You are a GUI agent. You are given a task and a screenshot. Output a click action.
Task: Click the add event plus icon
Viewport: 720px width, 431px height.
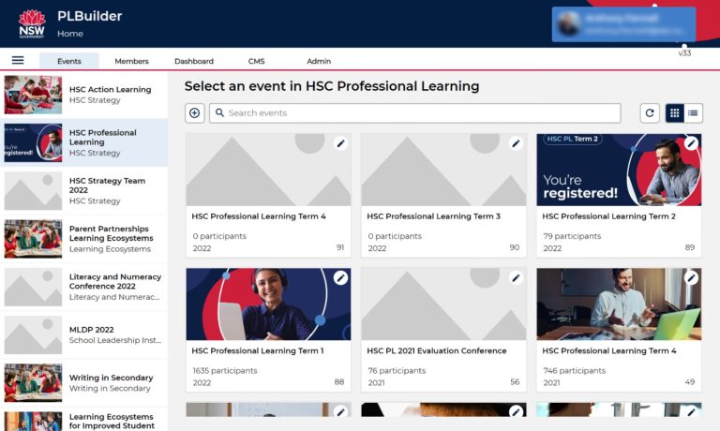195,113
